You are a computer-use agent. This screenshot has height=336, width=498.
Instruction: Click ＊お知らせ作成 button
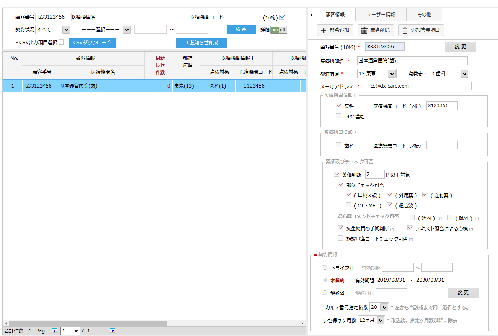coord(201,43)
